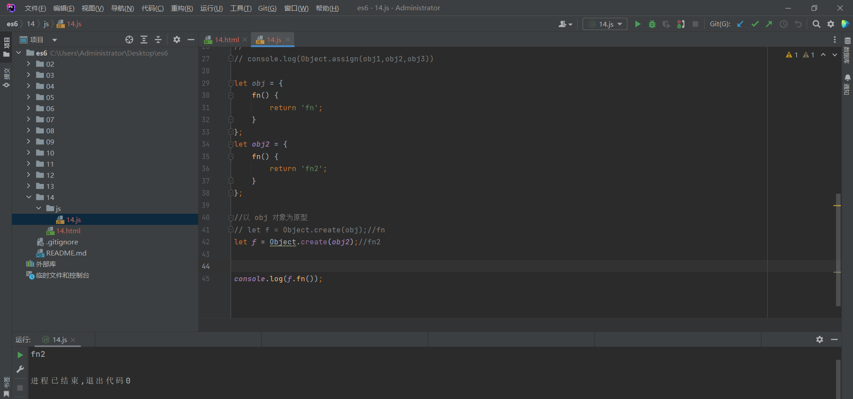Collapse the js subfolder
This screenshot has height=399, width=853.
point(39,208)
